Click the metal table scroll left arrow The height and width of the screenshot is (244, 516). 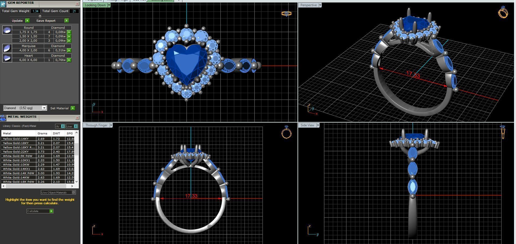[3, 186]
